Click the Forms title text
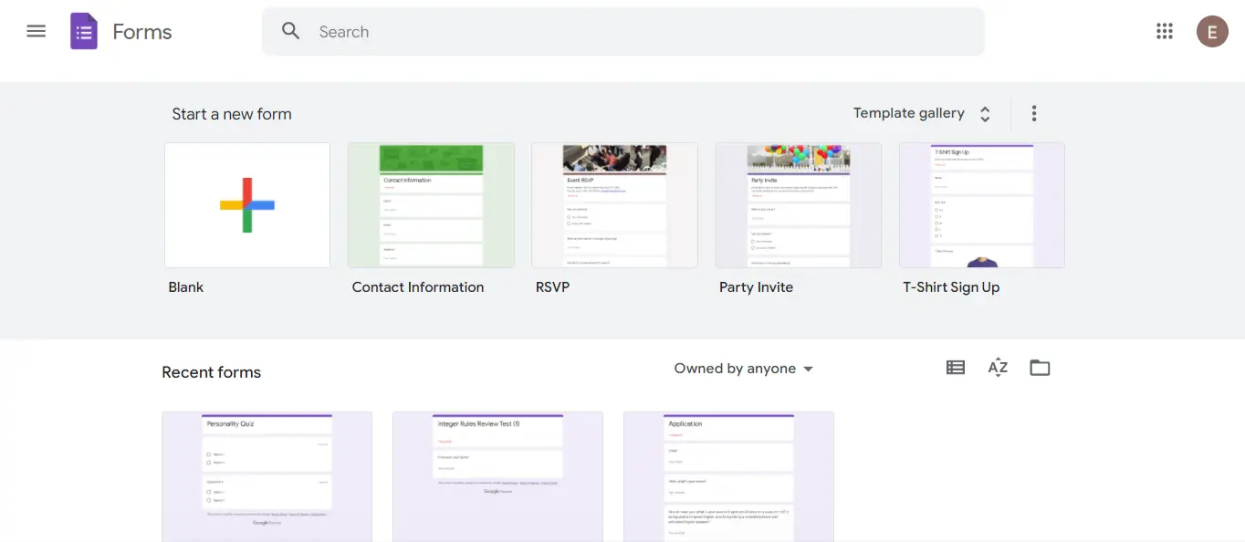The image size is (1245, 542). click(142, 32)
